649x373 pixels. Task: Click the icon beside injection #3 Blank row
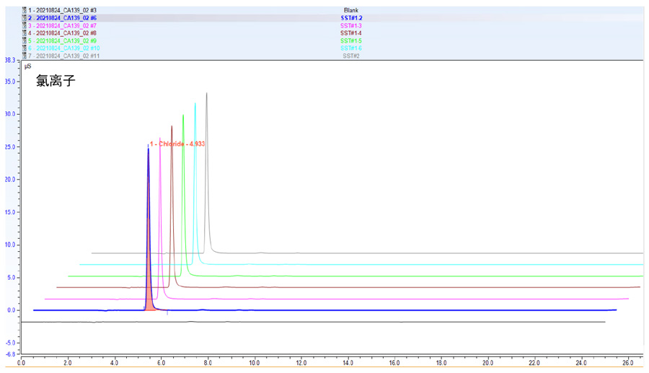coord(24,10)
